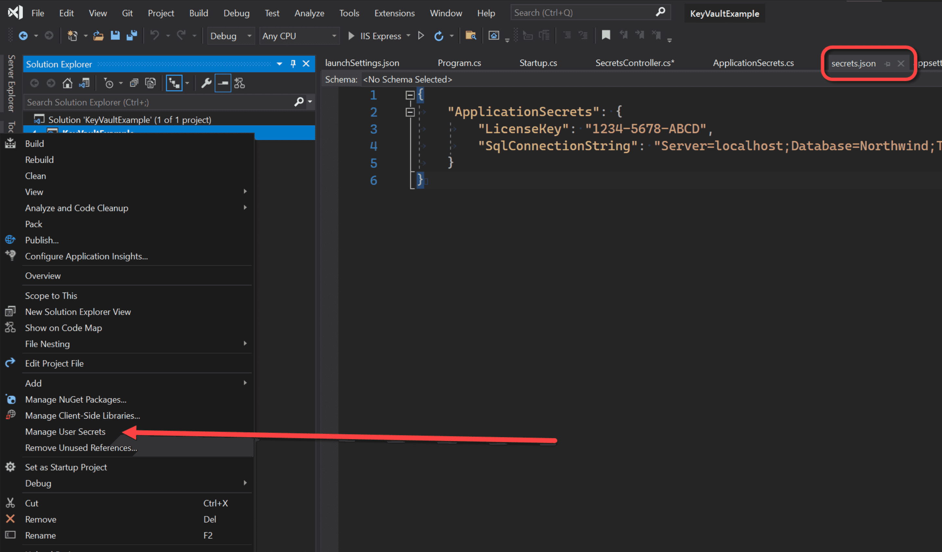Select Manage User Secrets from context menu
Viewport: 942px width, 552px height.
coord(65,432)
